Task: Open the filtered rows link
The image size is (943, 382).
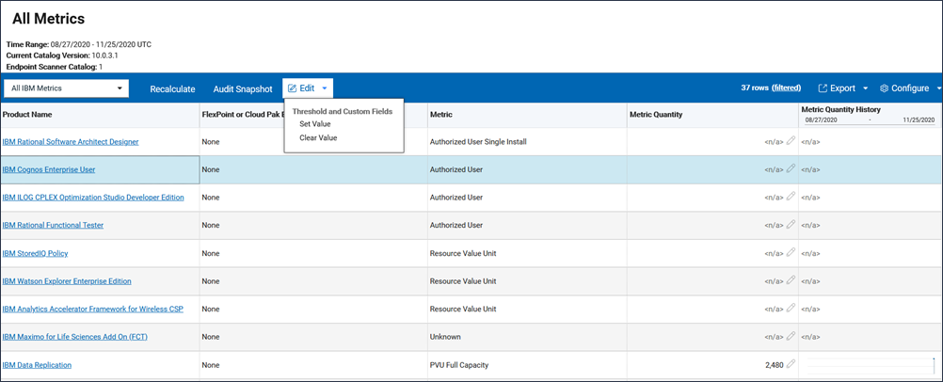Action: 787,88
